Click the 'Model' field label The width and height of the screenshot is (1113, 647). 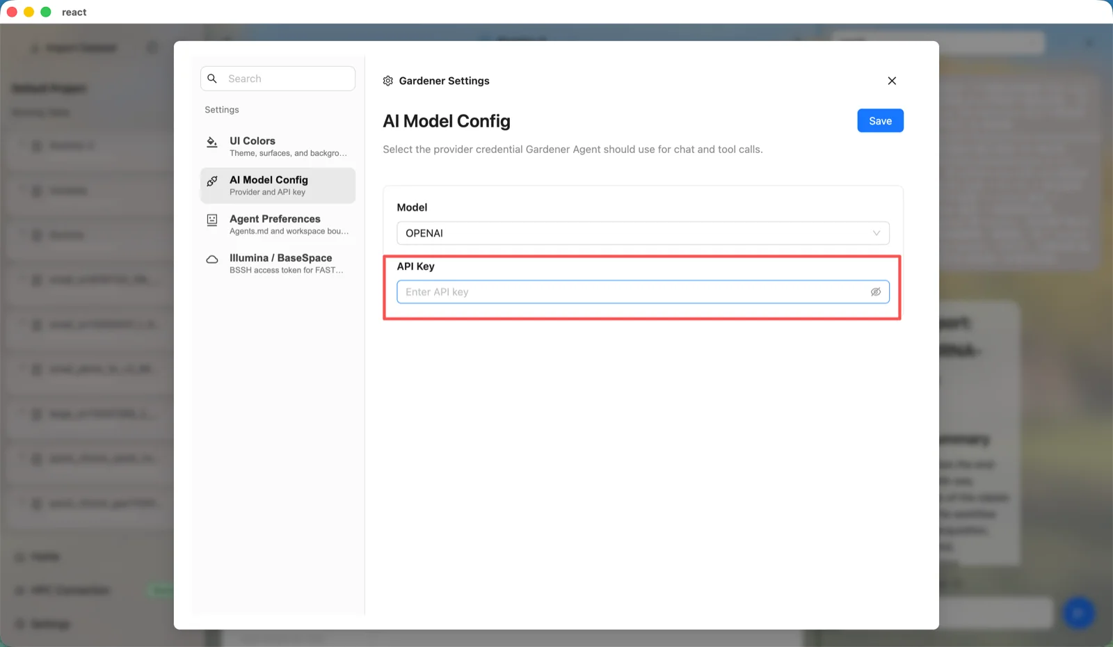(x=412, y=207)
